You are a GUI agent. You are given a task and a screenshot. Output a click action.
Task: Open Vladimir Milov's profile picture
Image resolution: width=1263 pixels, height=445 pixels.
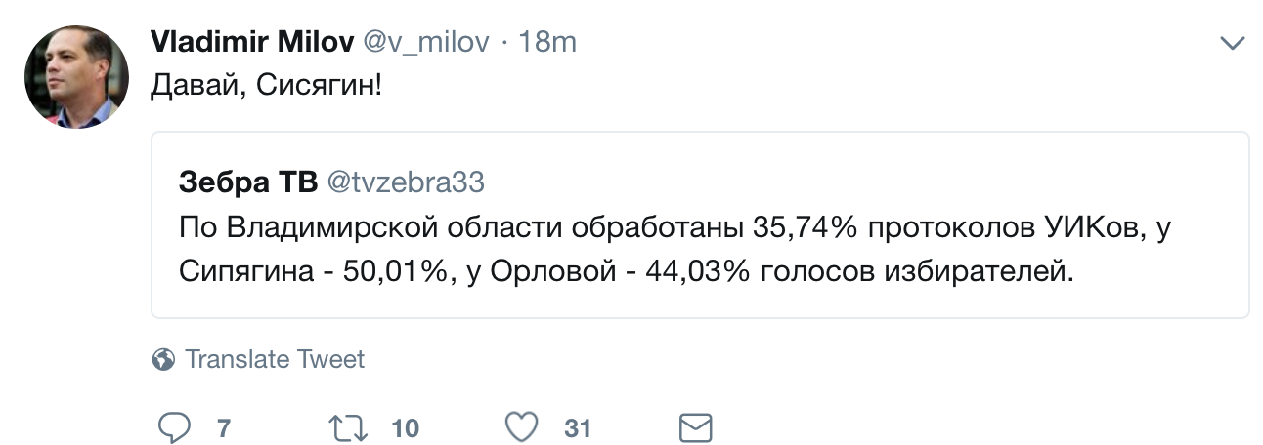tap(76, 77)
